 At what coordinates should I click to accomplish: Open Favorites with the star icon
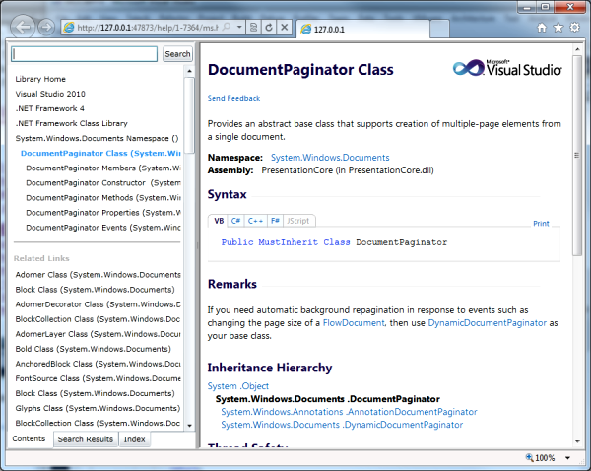[558, 28]
